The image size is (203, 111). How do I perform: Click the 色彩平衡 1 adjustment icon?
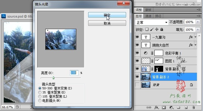(146, 53)
